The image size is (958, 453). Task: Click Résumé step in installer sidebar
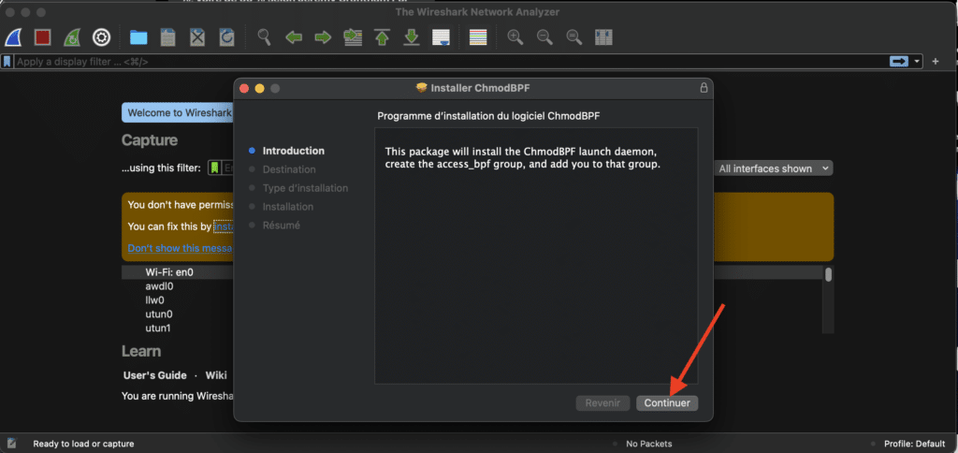[x=281, y=226]
